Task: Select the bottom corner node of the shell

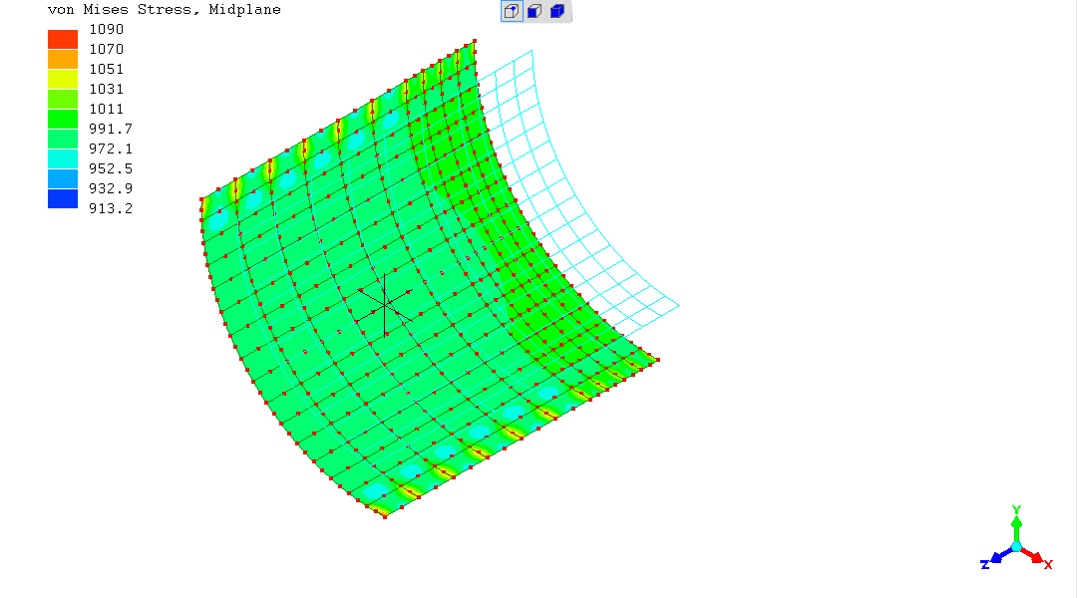Action: (x=385, y=516)
